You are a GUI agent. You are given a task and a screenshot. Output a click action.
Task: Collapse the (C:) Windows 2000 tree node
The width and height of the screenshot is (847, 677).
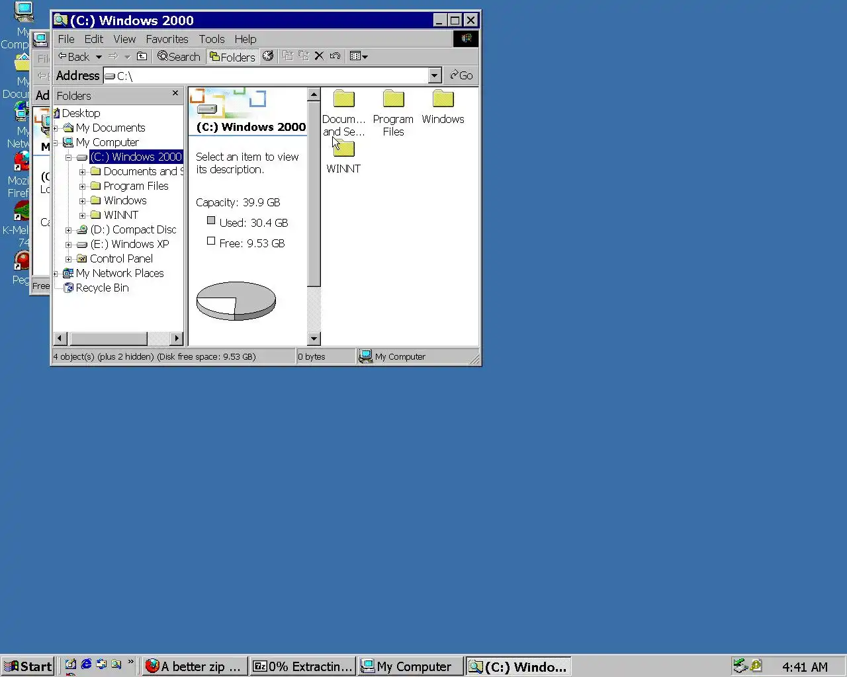(68, 157)
